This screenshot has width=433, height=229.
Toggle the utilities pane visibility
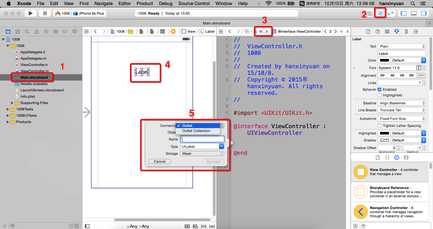coord(423,13)
